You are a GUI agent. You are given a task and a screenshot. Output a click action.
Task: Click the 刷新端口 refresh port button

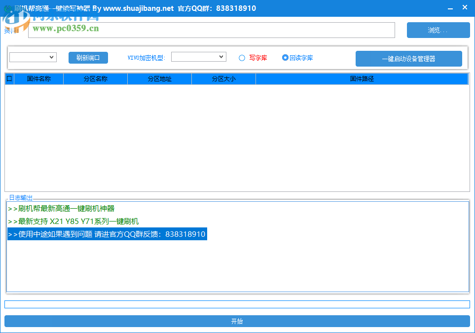pos(88,58)
